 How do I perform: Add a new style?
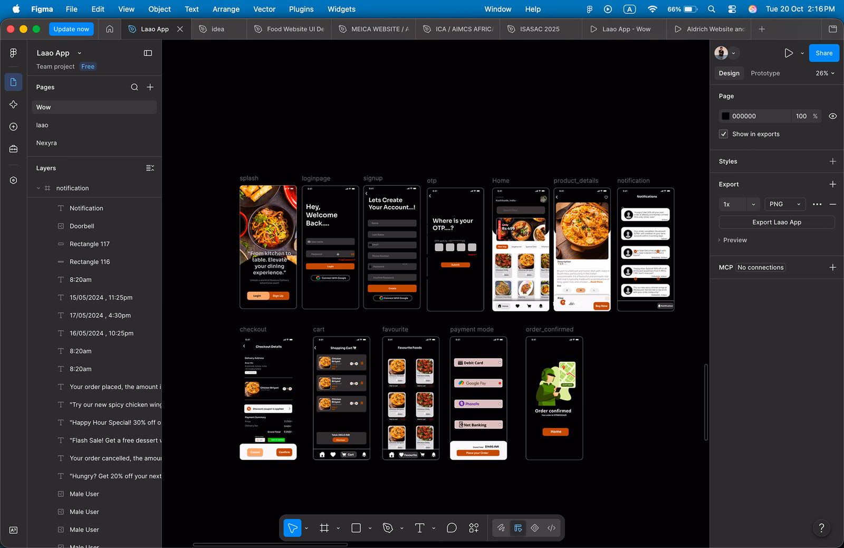pos(833,161)
